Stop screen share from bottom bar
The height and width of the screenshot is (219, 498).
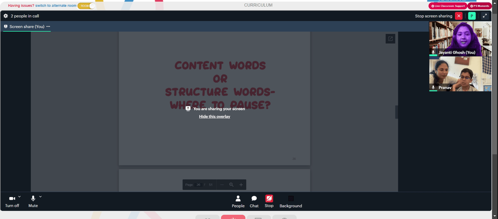tap(269, 202)
